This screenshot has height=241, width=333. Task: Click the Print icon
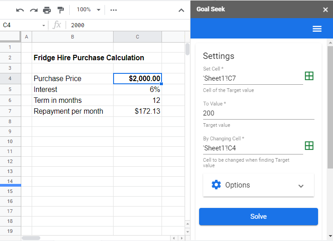tap(47, 10)
